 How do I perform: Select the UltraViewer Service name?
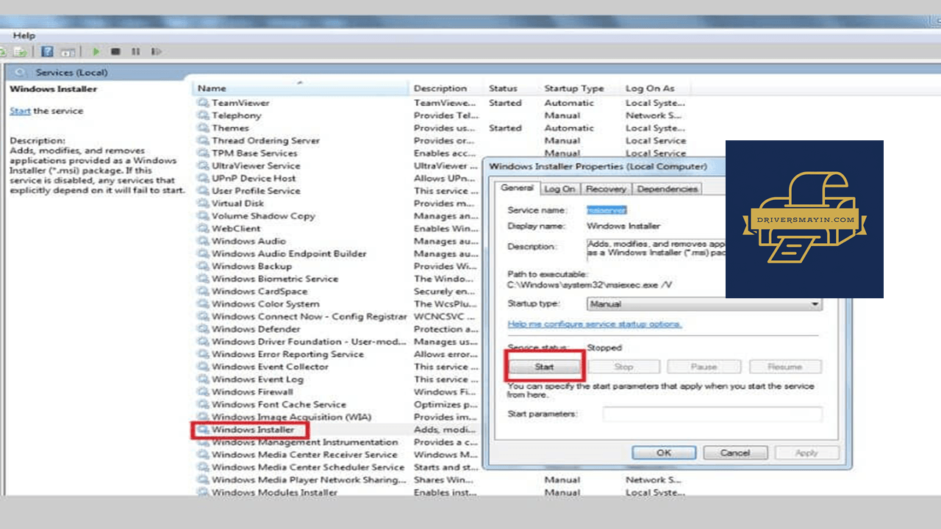tap(255, 165)
